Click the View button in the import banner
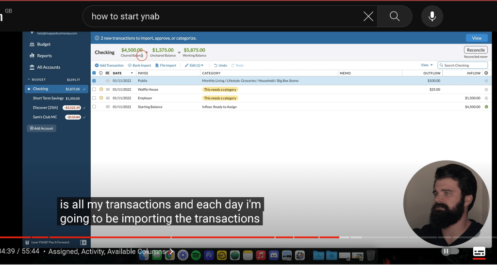The width and height of the screenshot is (497, 268). (477, 38)
